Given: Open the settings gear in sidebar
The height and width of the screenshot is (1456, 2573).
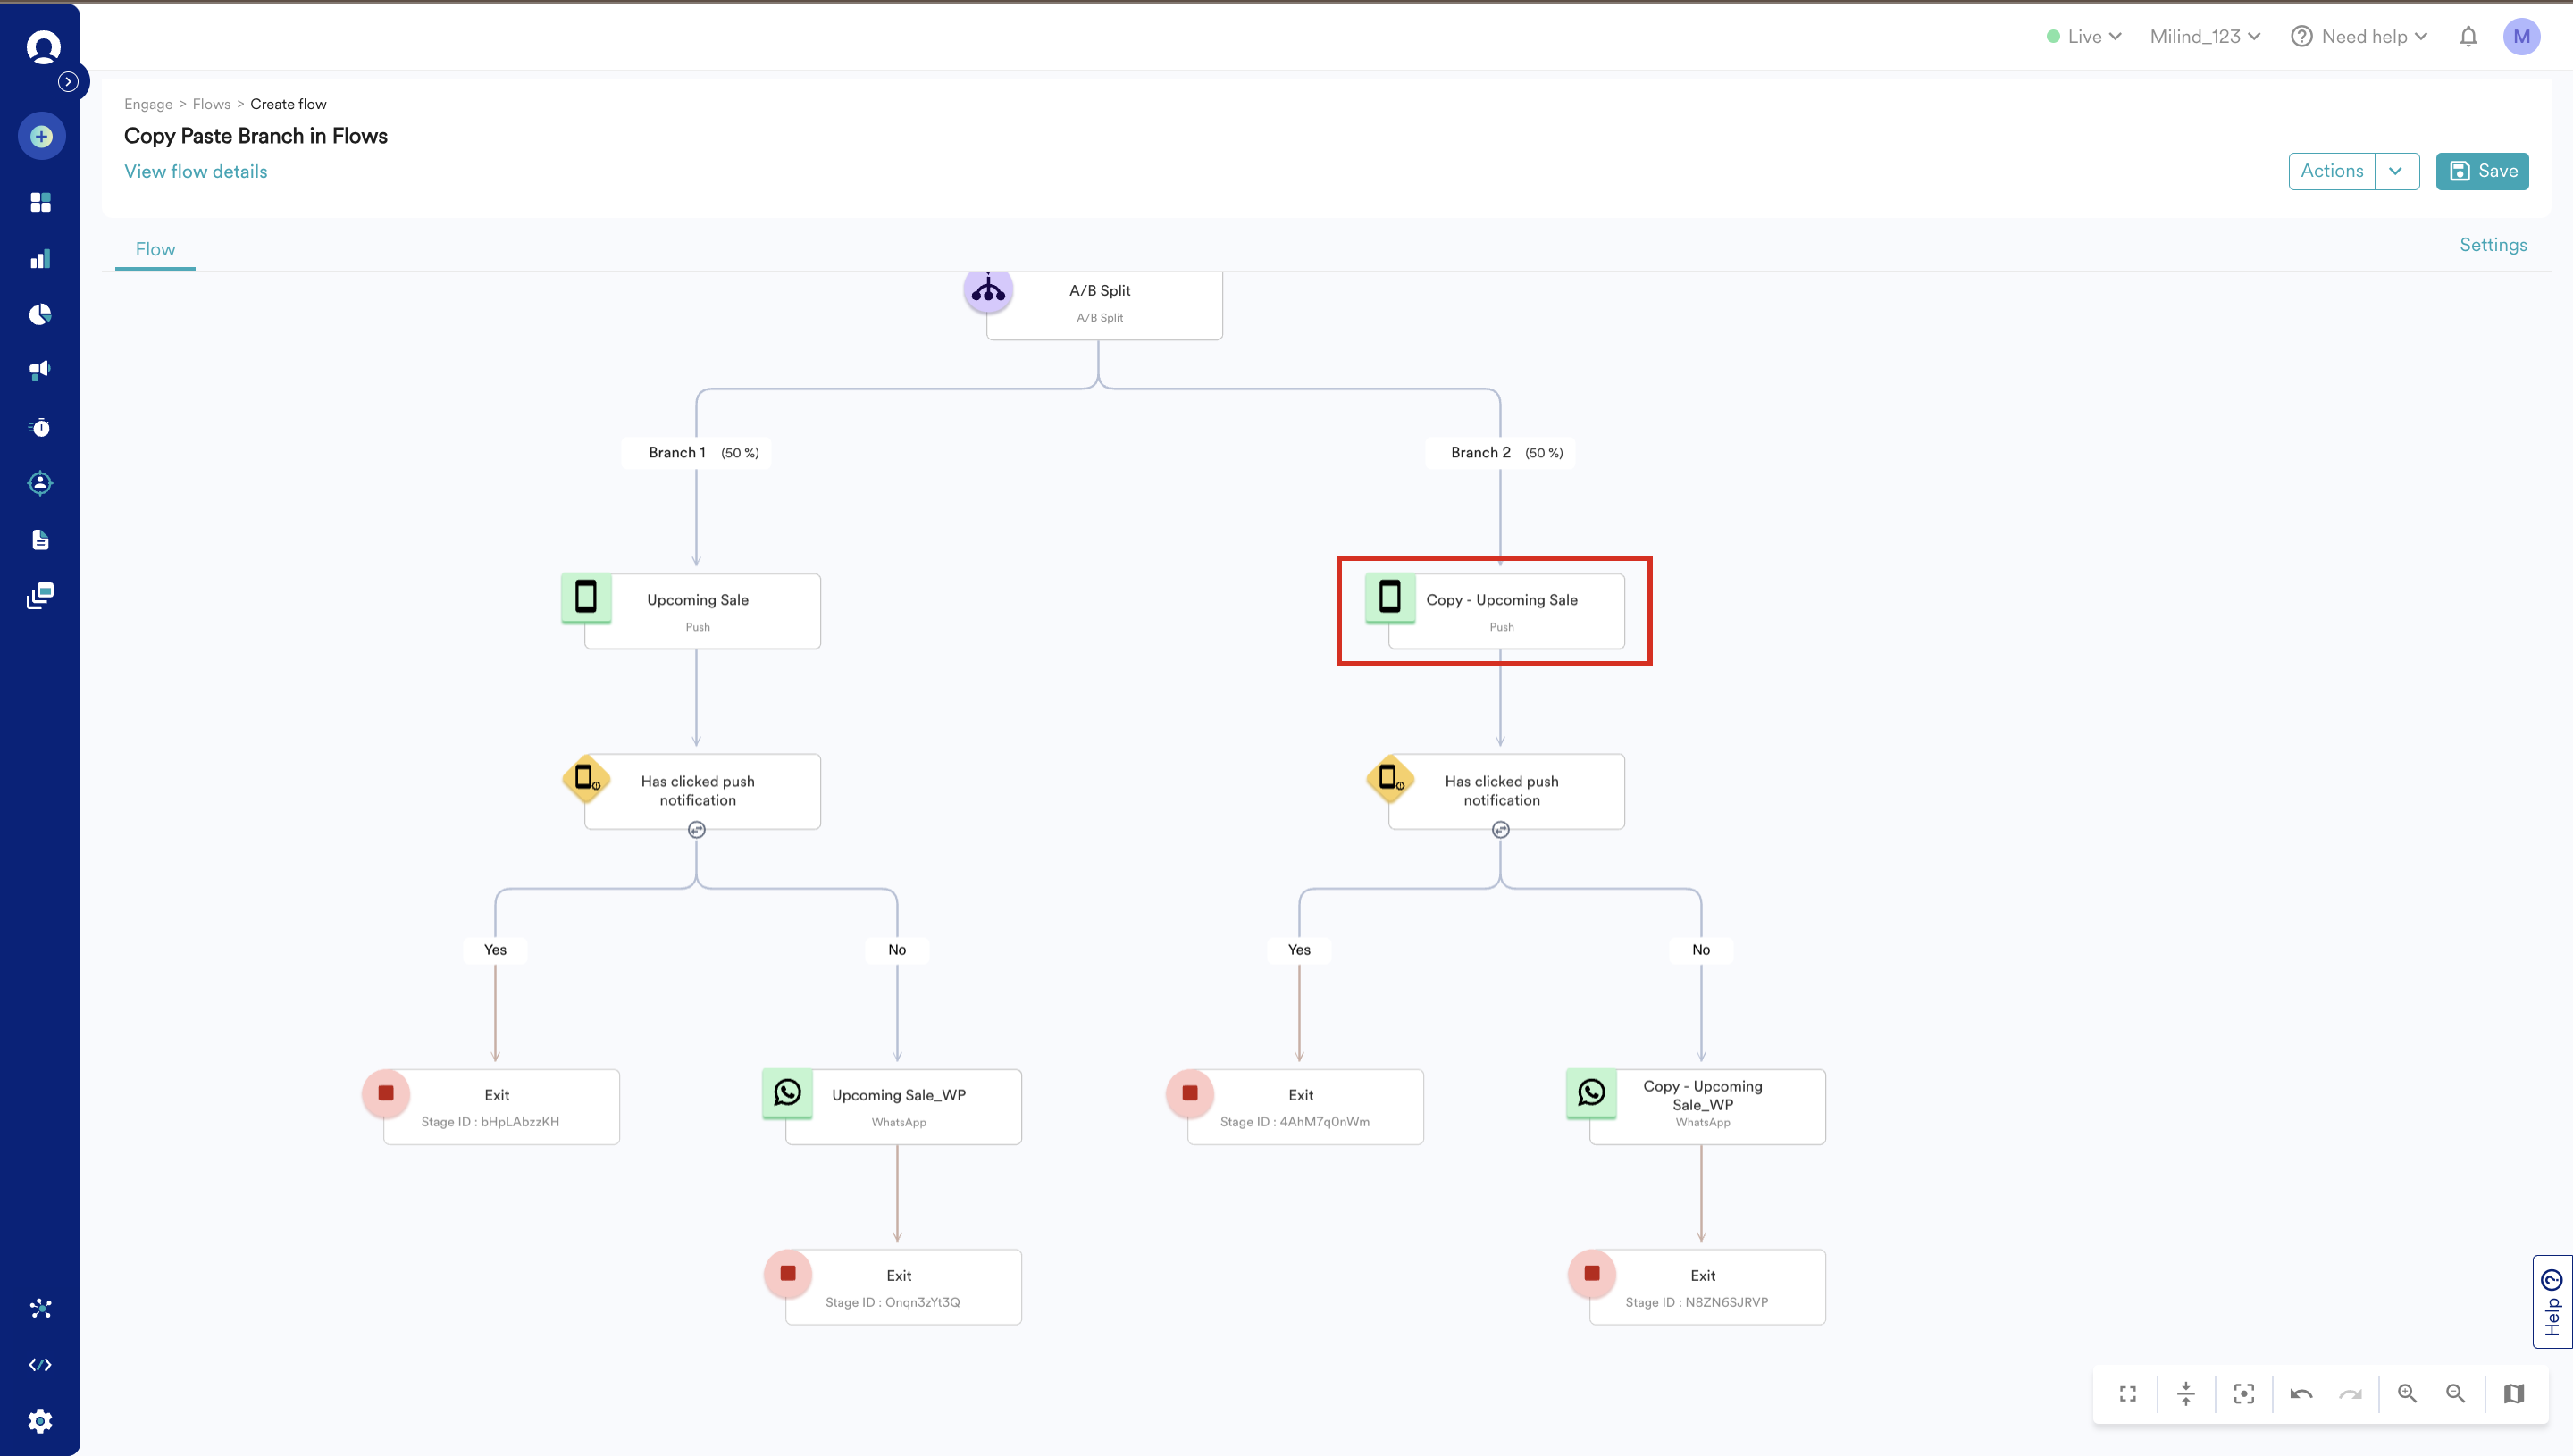Looking at the screenshot, I should [x=40, y=1420].
